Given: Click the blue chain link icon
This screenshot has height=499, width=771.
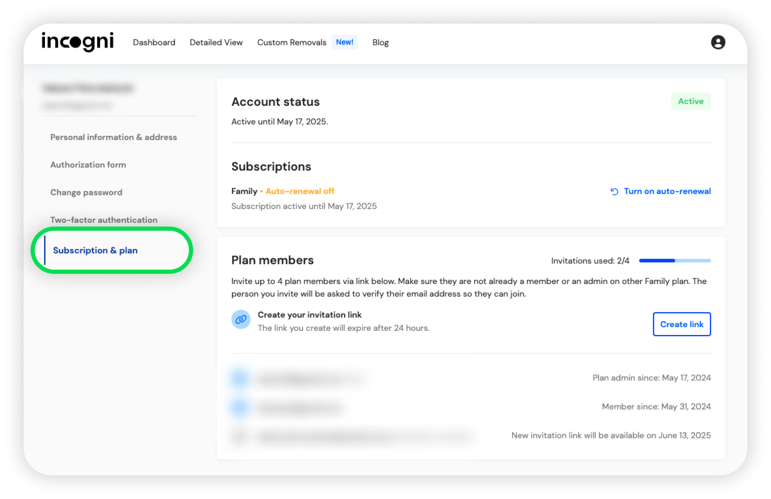Looking at the screenshot, I should pos(241,319).
